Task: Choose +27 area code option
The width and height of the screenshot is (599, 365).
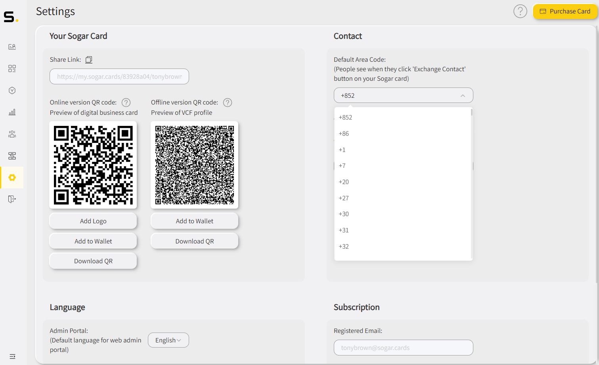Action: (x=344, y=198)
